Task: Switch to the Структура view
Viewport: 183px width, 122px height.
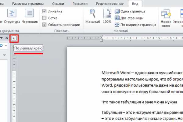Action: [12, 16]
